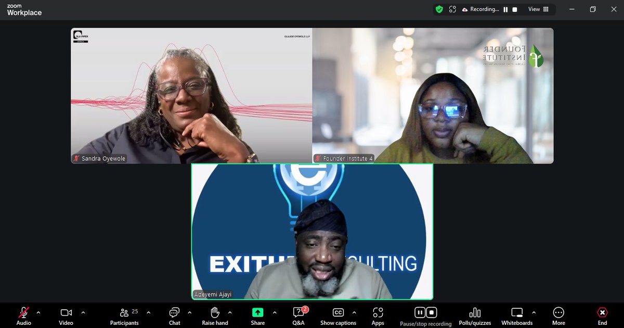
Task: Expand audio options chevron
Action: click(38, 312)
